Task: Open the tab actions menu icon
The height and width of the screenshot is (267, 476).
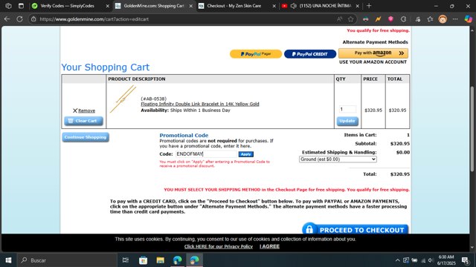Action: pos(21,6)
